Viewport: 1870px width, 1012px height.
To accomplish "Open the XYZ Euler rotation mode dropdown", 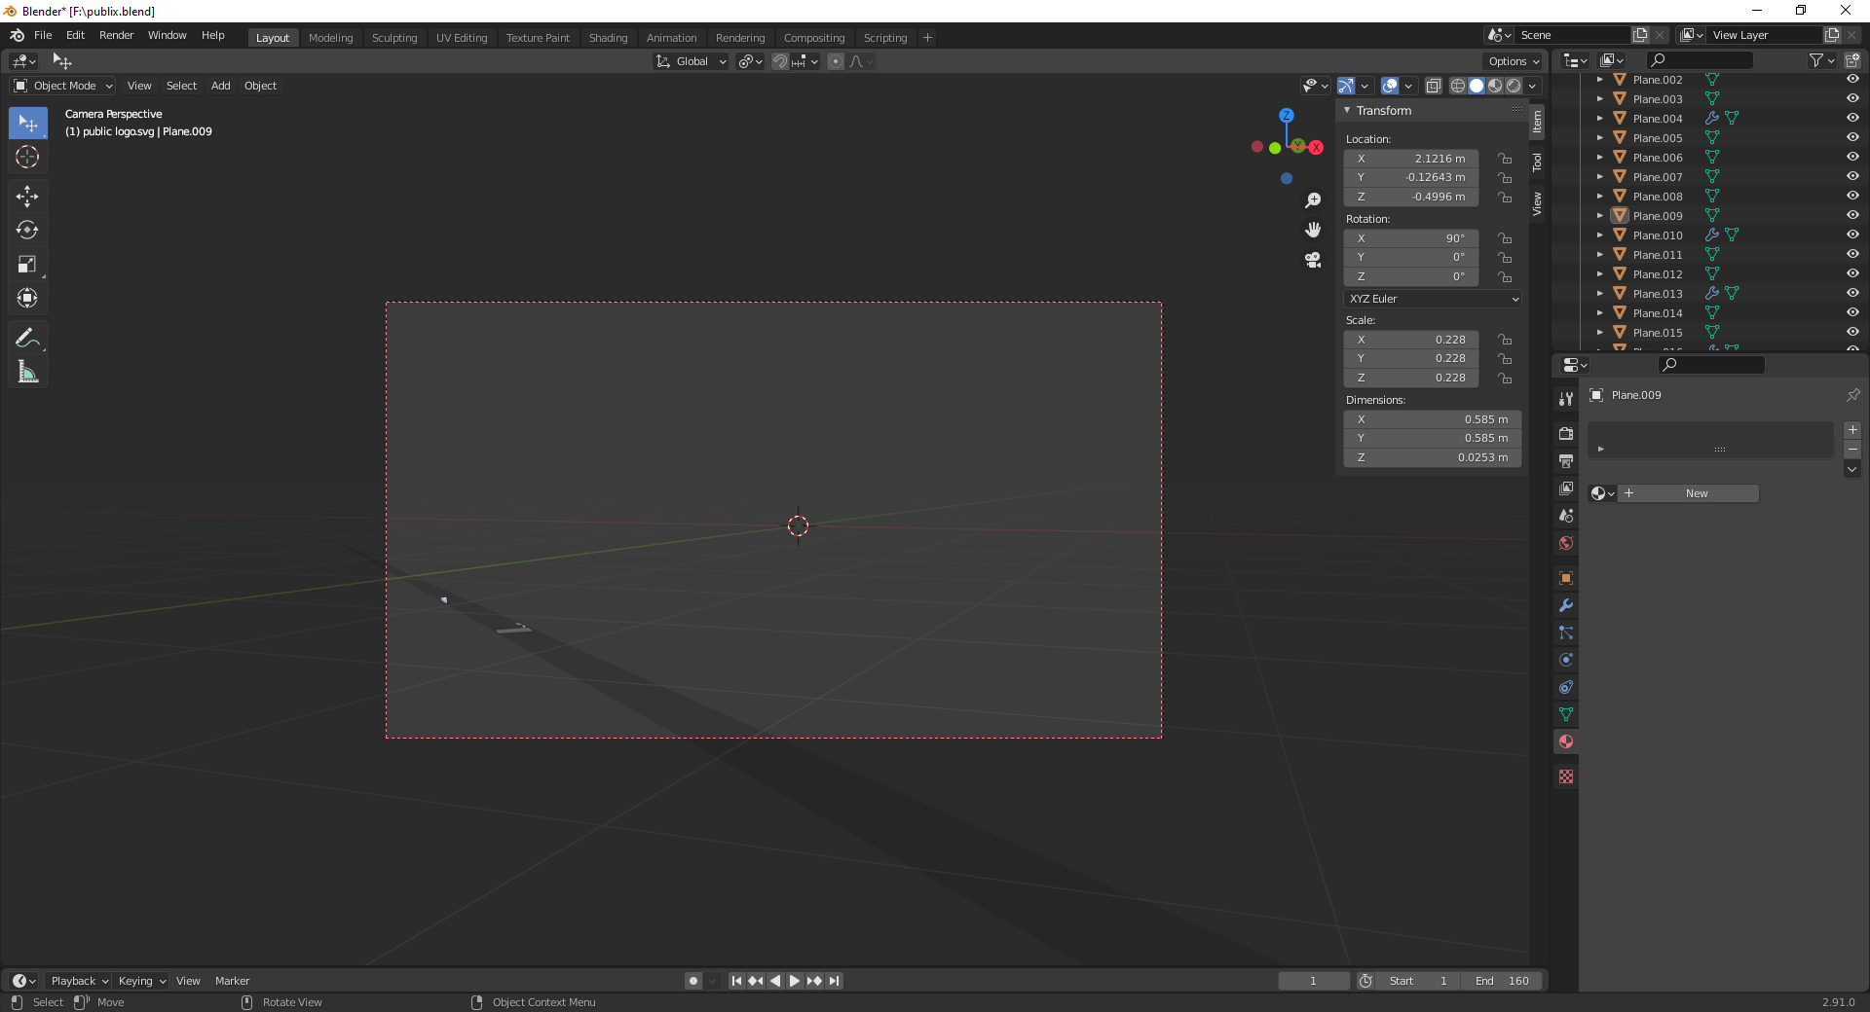I will (1433, 299).
